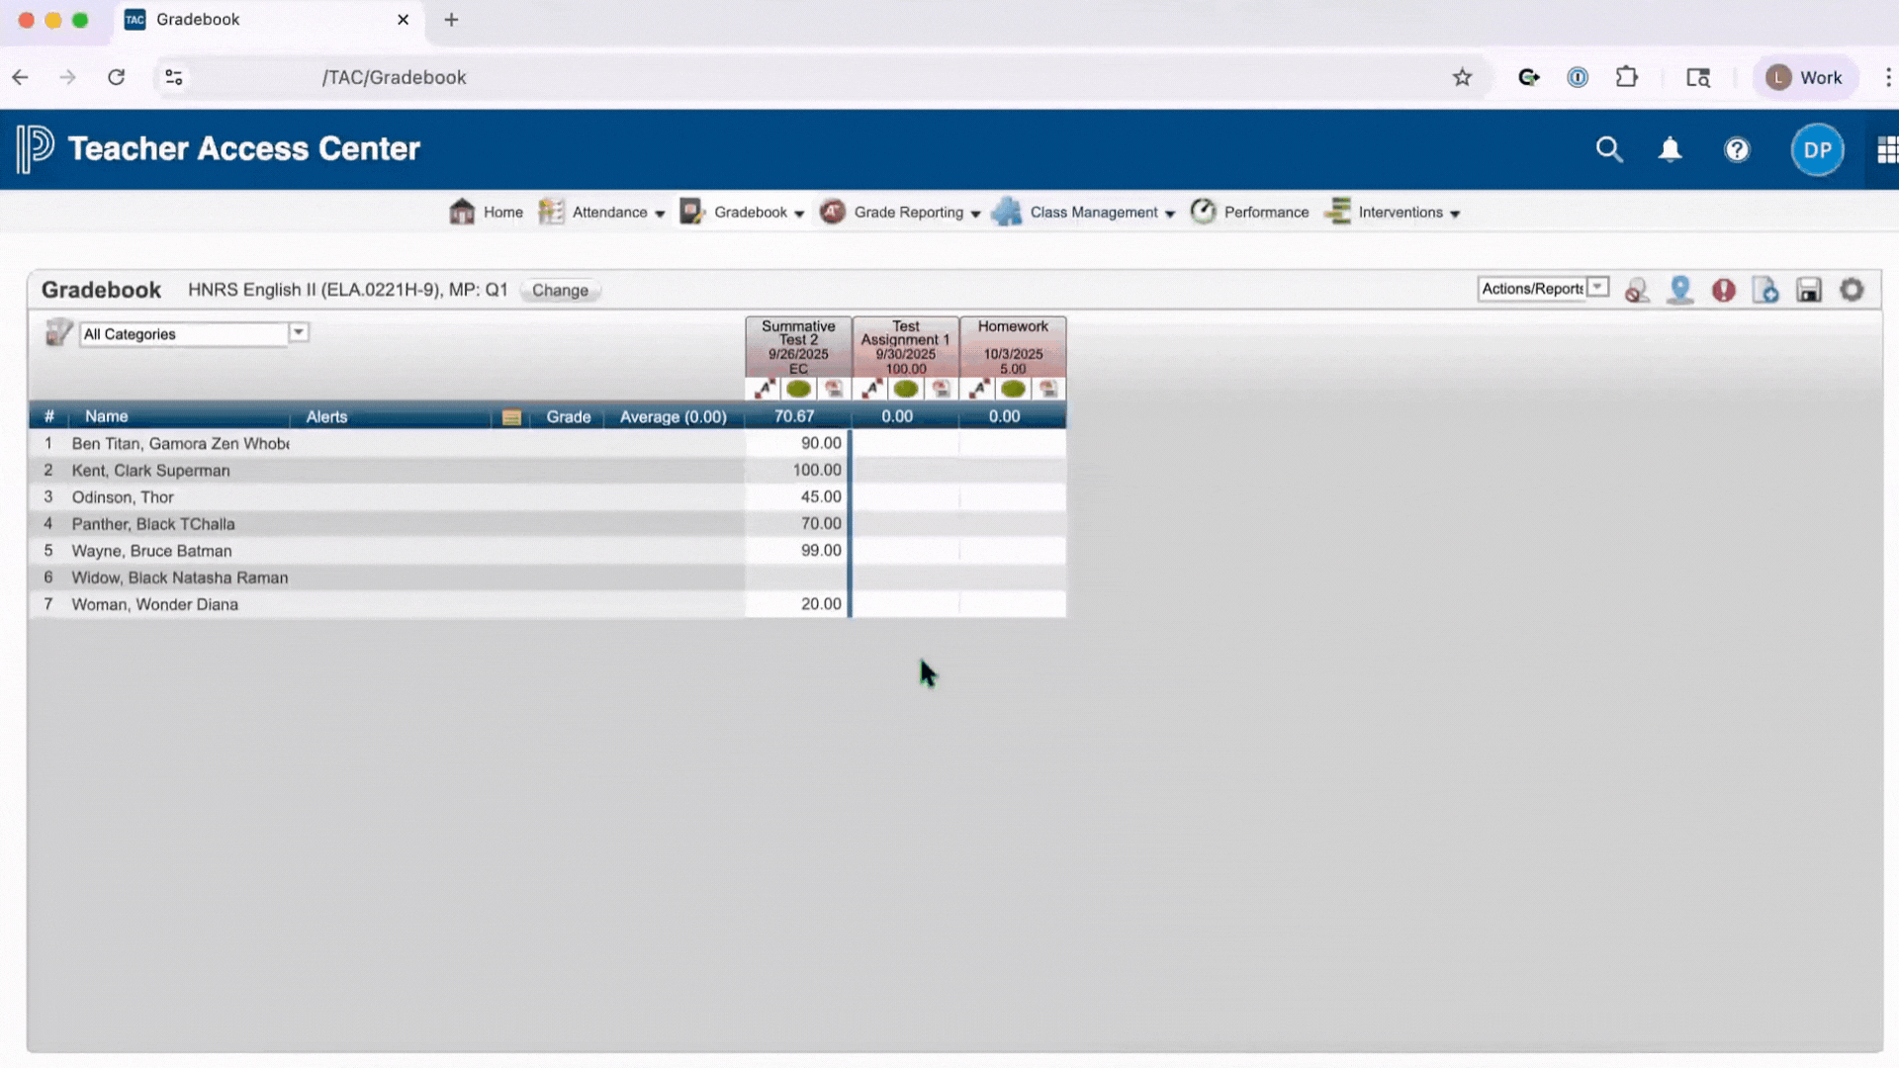This screenshot has width=1899, height=1068.
Task: Toggle green oval under Summative Test 2
Action: [798, 390]
